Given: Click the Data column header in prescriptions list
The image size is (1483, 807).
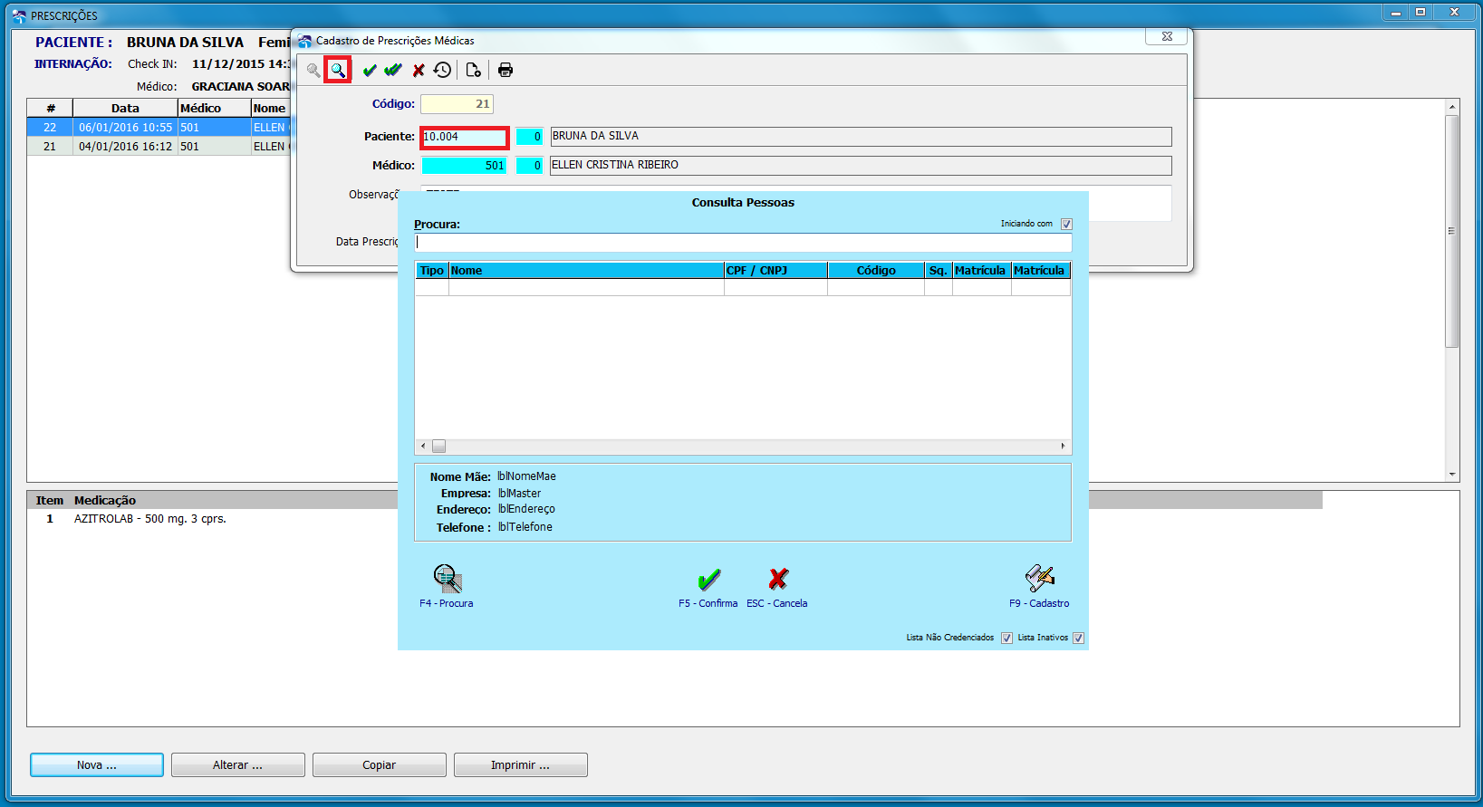Looking at the screenshot, I should pos(125,108).
